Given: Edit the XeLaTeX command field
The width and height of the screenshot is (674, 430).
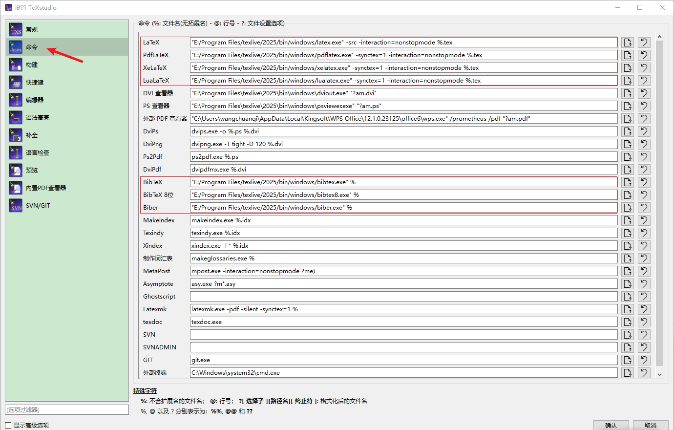Looking at the screenshot, I should click(x=403, y=68).
